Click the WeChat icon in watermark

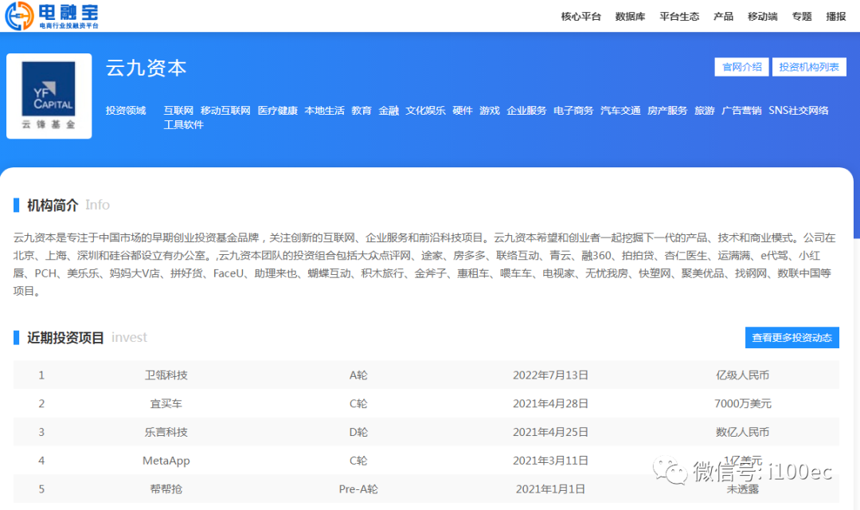[670, 471]
